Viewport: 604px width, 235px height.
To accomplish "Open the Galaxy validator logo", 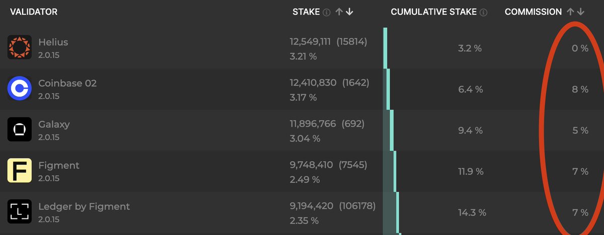I will [20, 130].
